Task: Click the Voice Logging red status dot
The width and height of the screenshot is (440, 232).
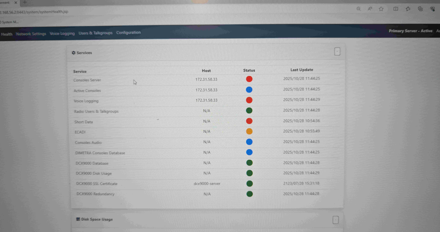Action: [x=249, y=100]
